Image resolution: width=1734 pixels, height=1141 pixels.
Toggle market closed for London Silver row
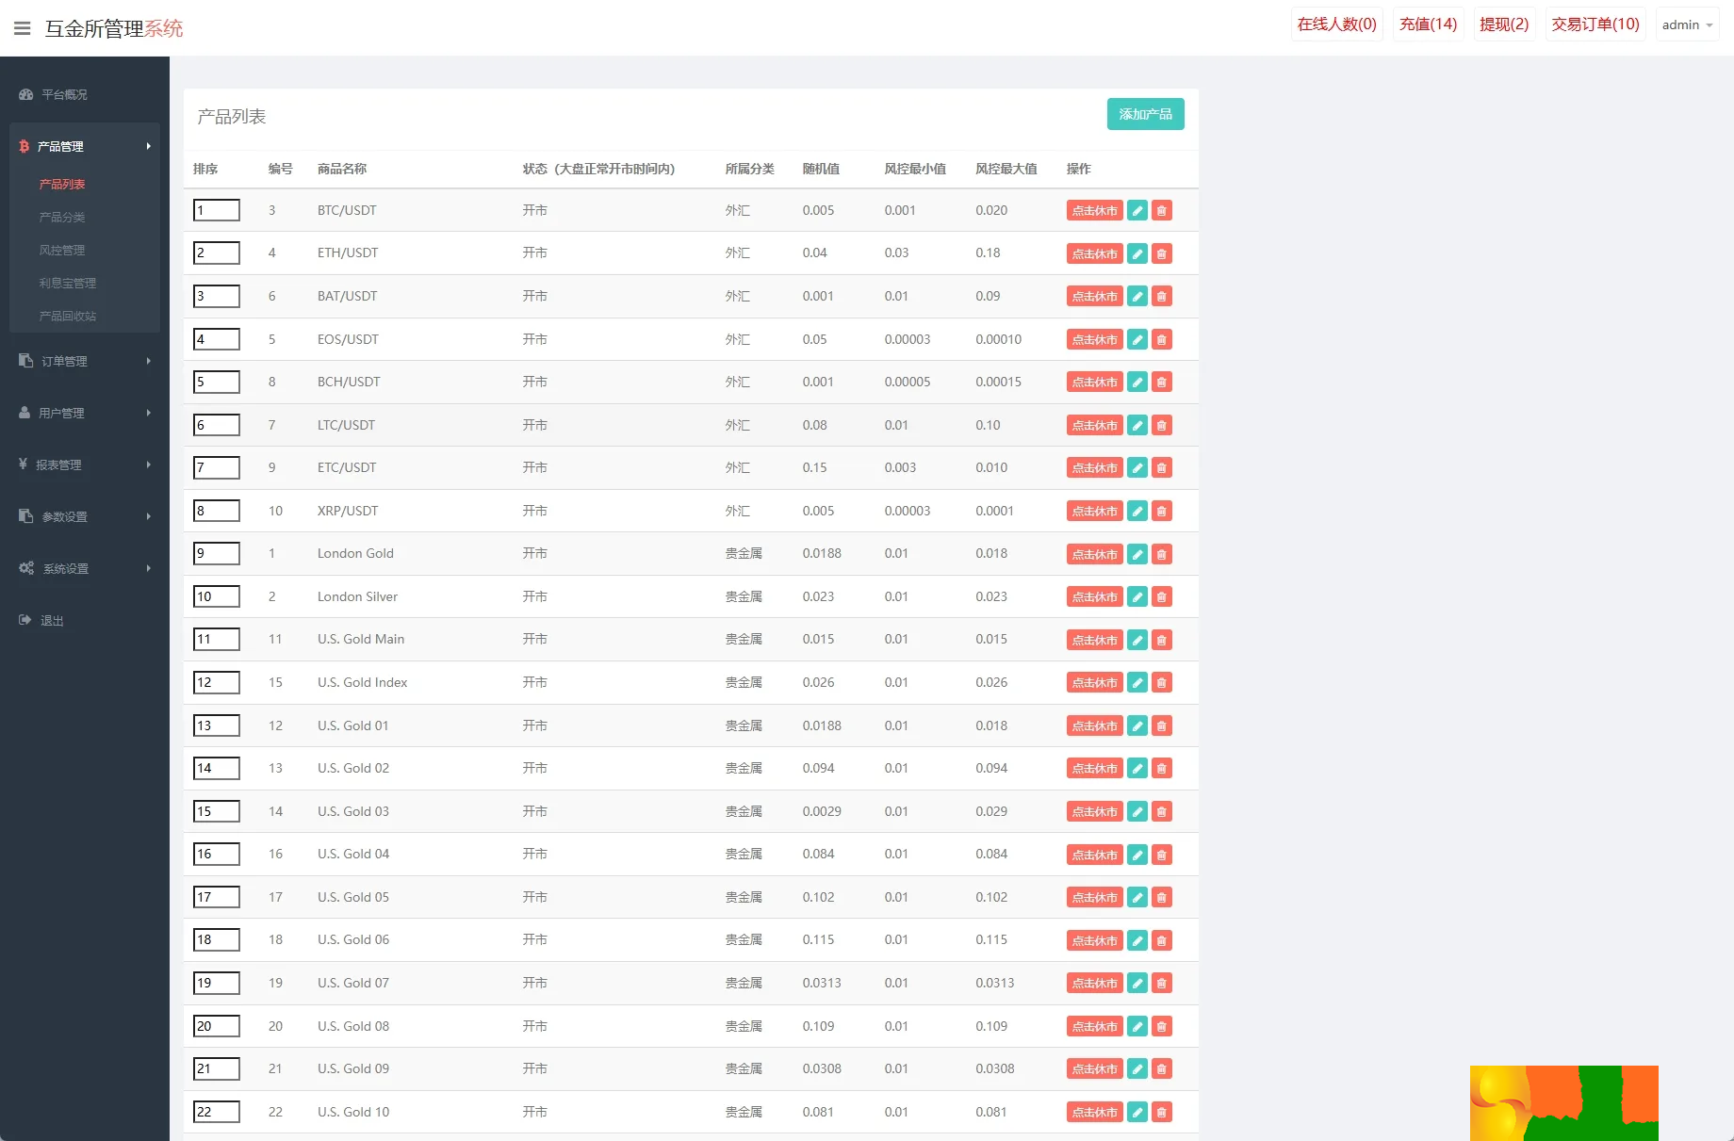pyautogui.click(x=1094, y=597)
